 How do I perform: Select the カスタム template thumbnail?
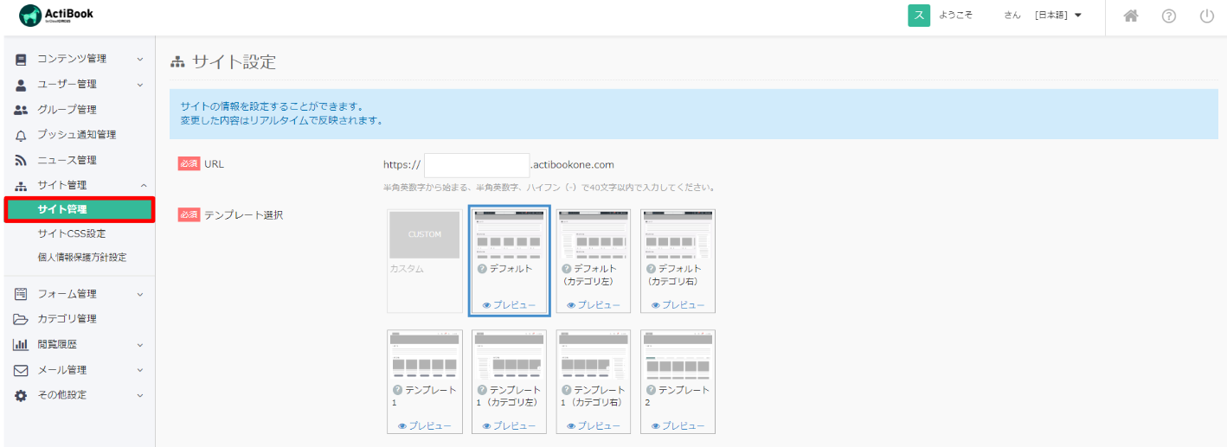click(x=424, y=234)
